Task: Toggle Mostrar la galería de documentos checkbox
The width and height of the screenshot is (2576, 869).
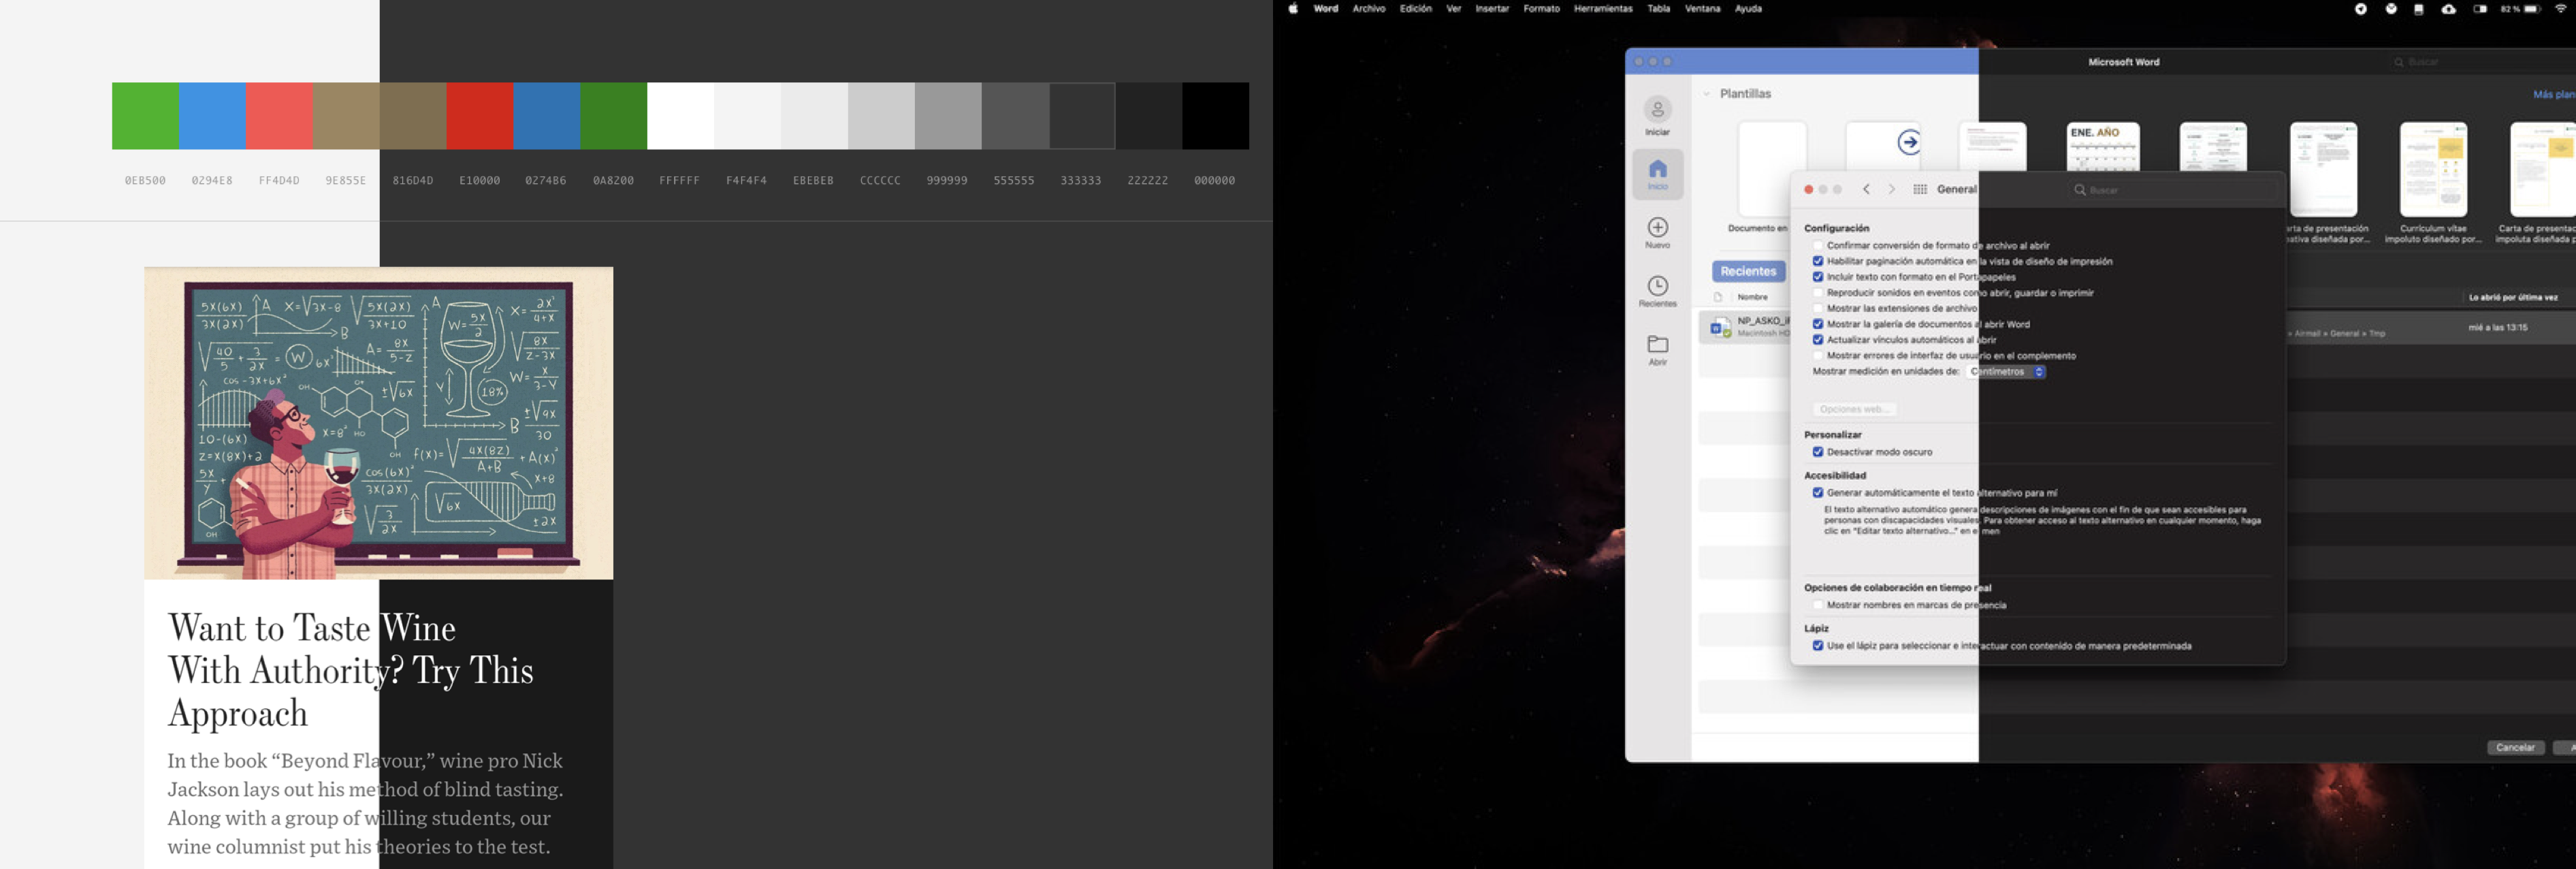Action: [x=1818, y=324]
